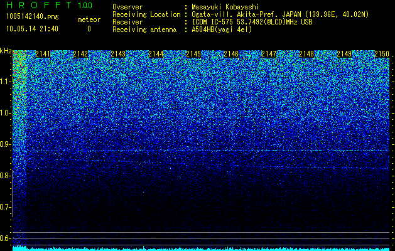Select the HROFFT 1.0.0 title text

pyautogui.click(x=50, y=5)
